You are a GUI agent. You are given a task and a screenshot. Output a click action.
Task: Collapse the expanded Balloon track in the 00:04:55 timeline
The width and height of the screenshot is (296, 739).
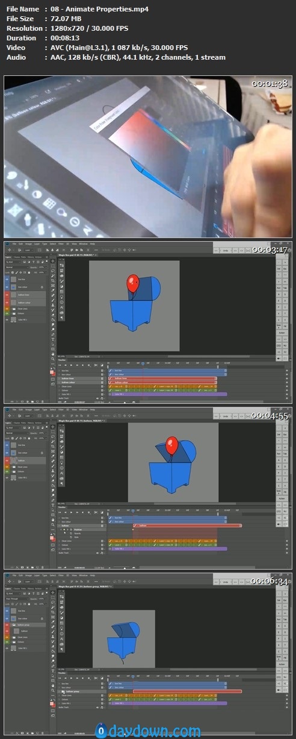pos(59,526)
